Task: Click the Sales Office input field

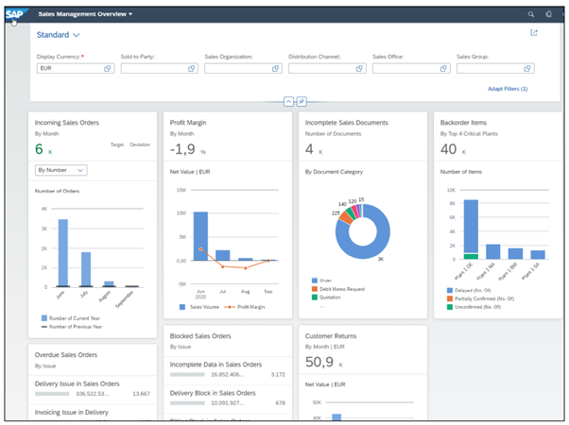Action: click(x=403, y=69)
